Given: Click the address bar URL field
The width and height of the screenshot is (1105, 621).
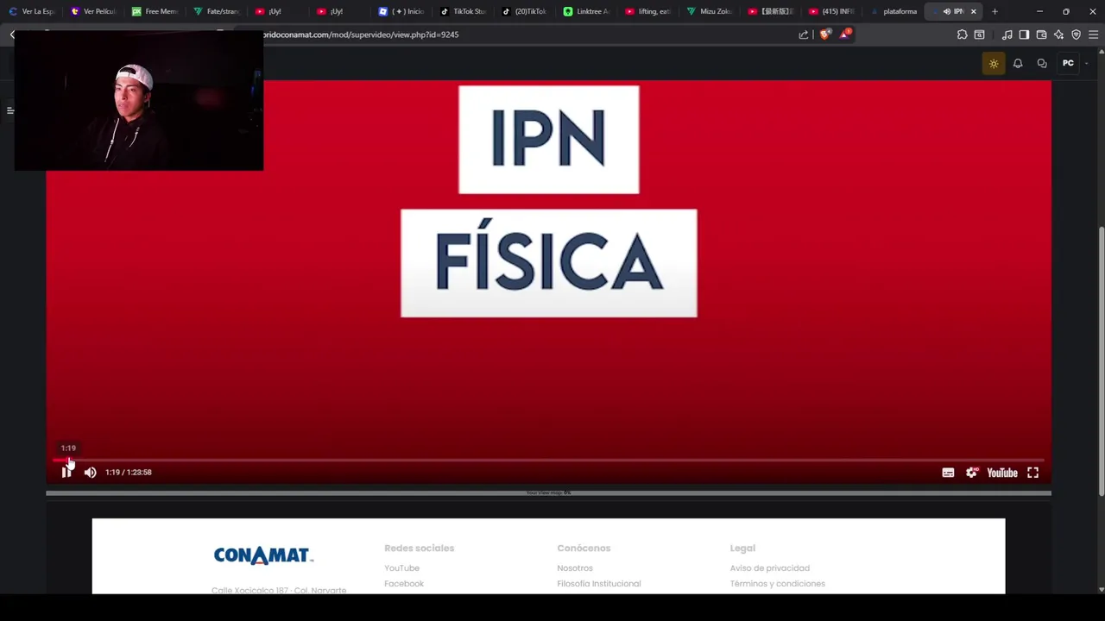Looking at the screenshot, I should (x=527, y=34).
